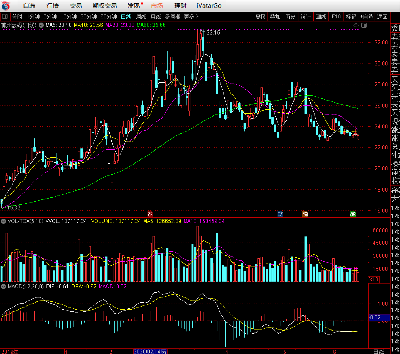
Task: Click the 2020/02/14 date marker on timeline
Action: (x=150, y=351)
